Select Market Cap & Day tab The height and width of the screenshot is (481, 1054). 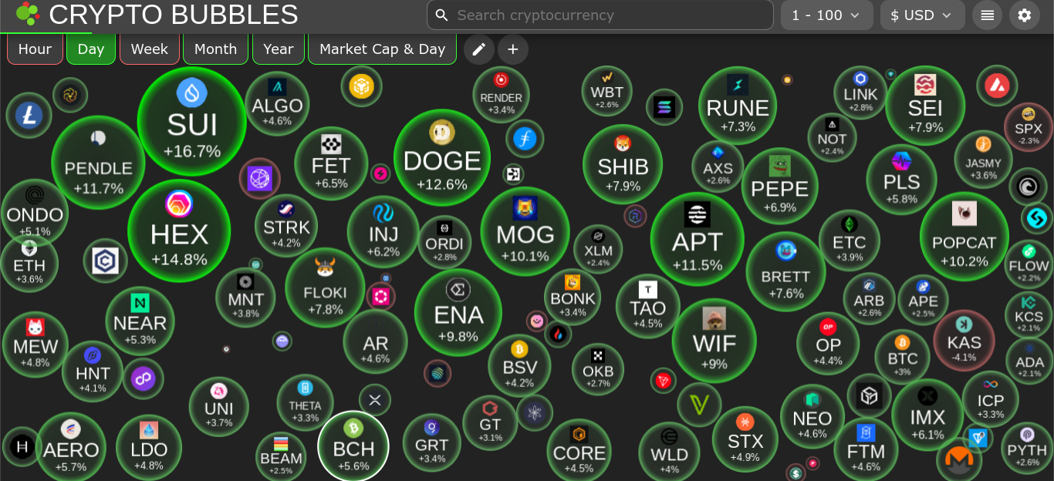pos(383,49)
